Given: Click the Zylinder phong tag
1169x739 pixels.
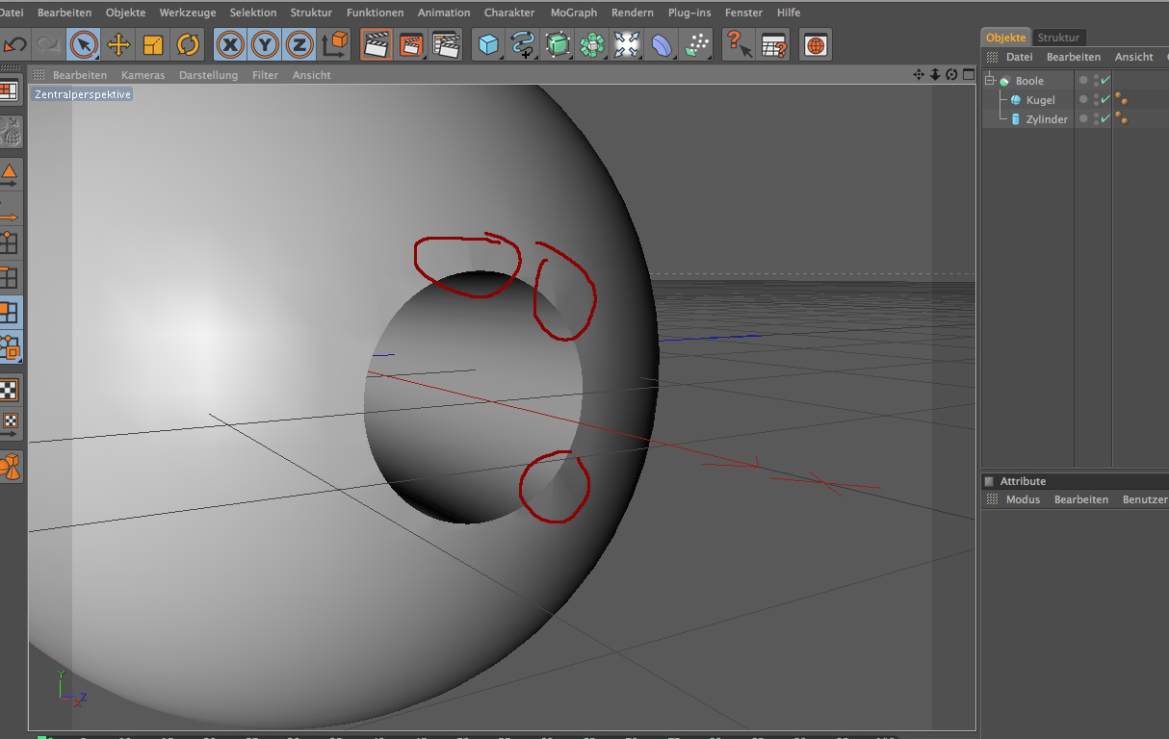Looking at the screenshot, I should pos(1122,119).
